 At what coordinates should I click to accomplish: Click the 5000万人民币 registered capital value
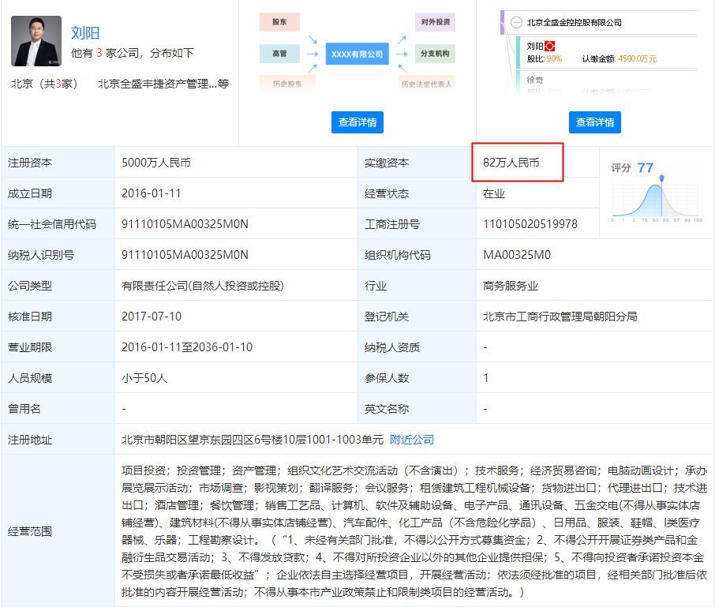[156, 163]
